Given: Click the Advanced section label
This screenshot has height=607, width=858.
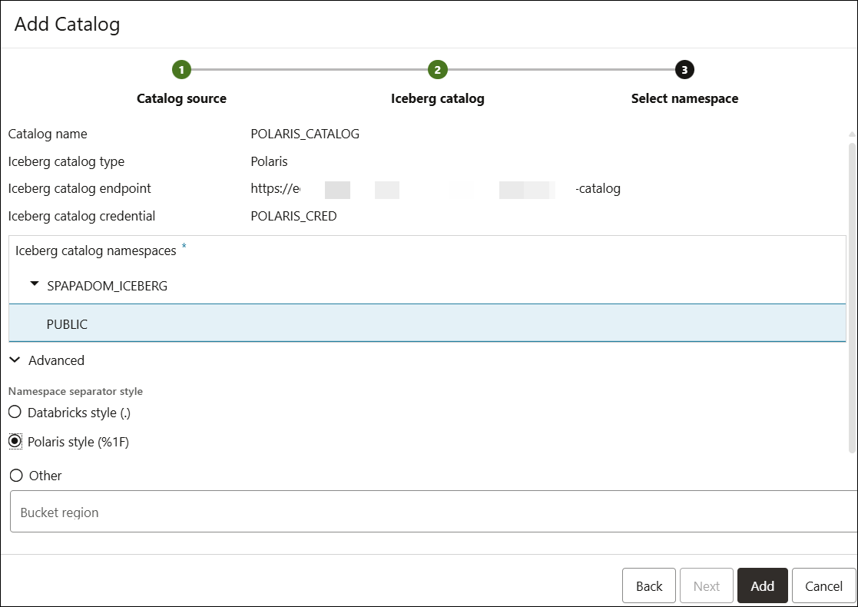Looking at the screenshot, I should pyautogui.click(x=56, y=360).
